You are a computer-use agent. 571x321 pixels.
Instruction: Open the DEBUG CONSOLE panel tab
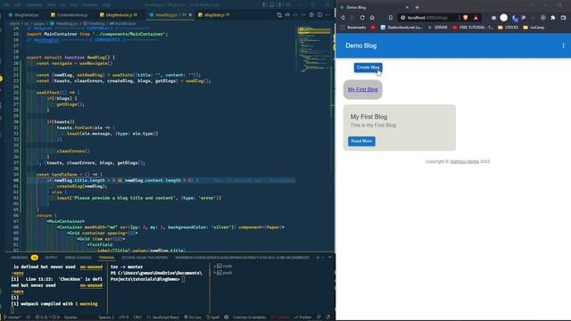78,258
